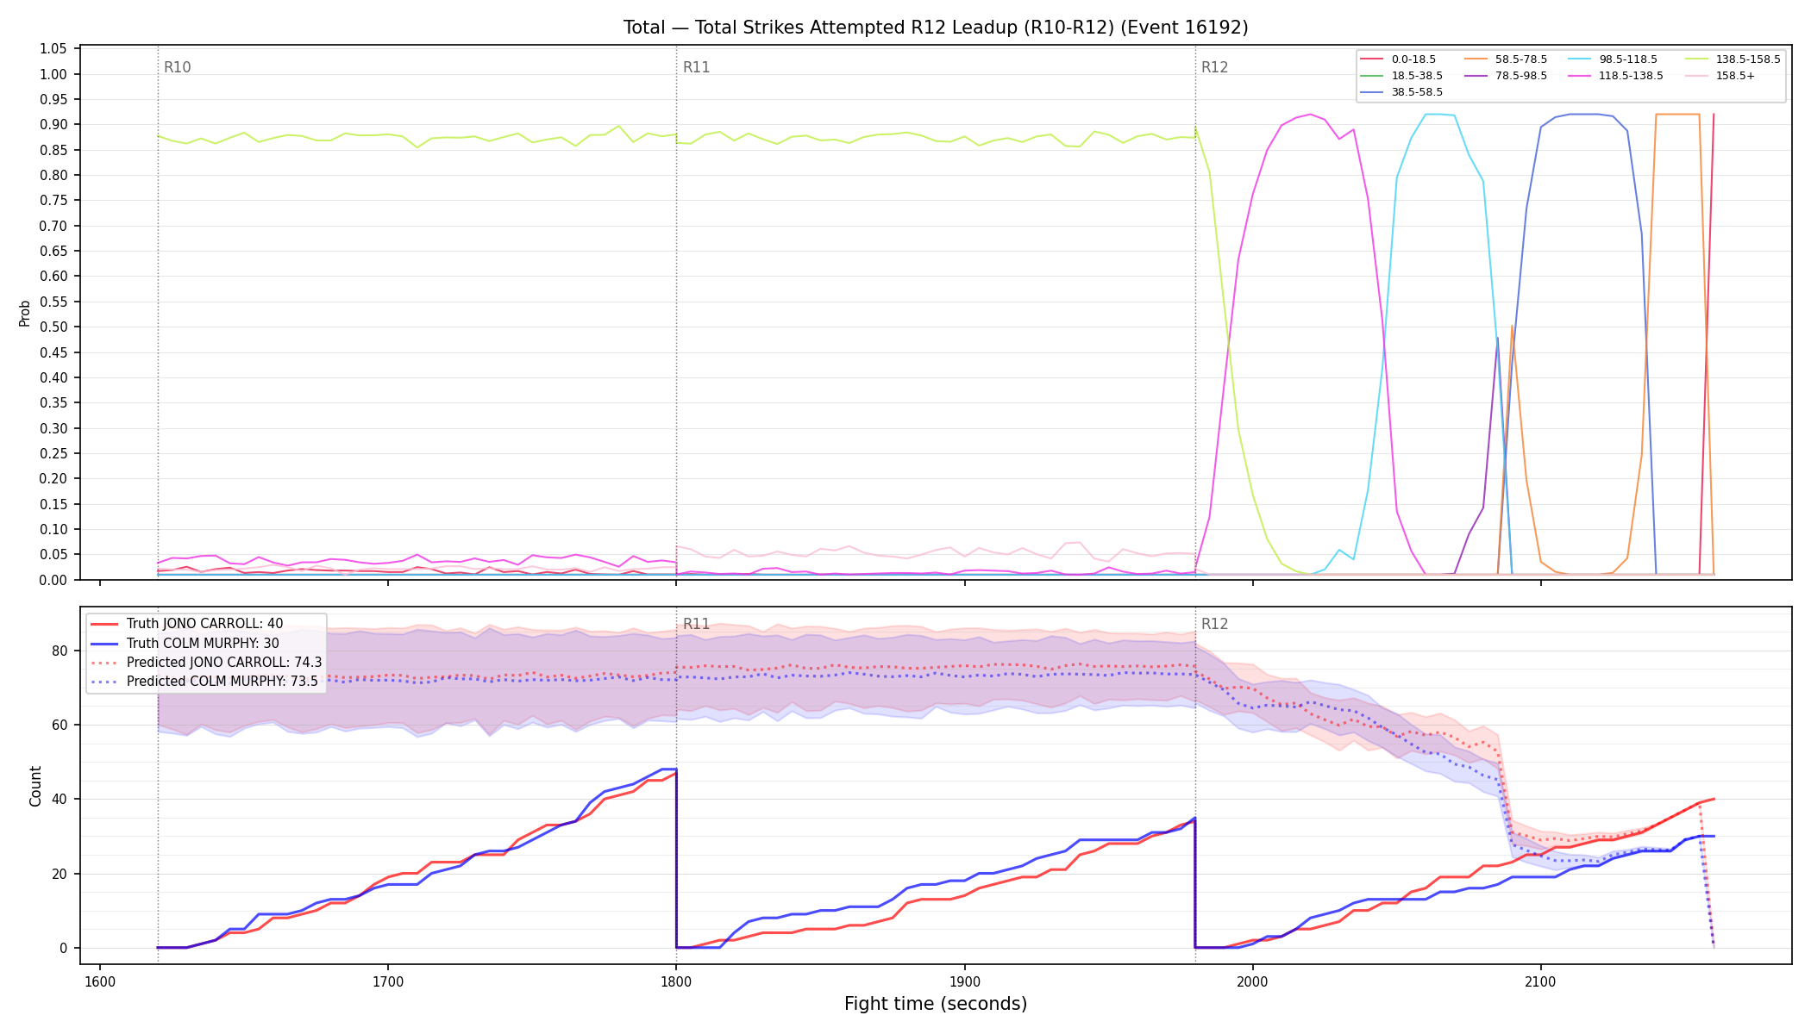Screen dimensions: 1811x1034
Task: Click the 2100 x-axis tick label
Action: pyautogui.click(x=1540, y=981)
